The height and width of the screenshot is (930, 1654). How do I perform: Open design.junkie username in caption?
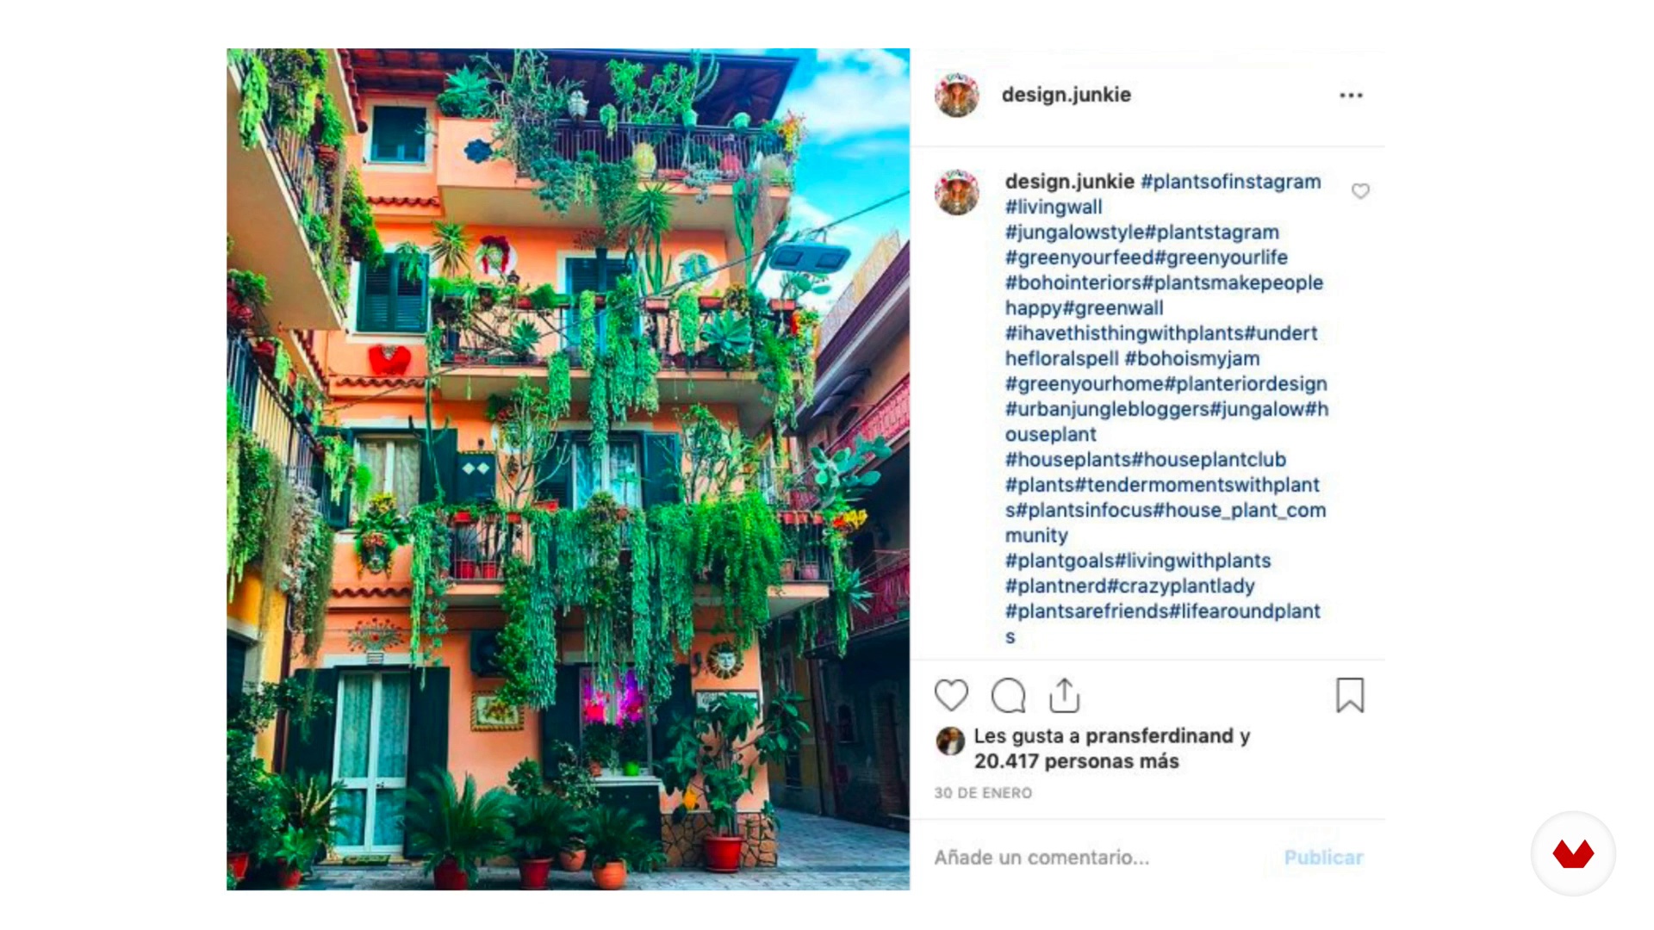[x=1070, y=182]
